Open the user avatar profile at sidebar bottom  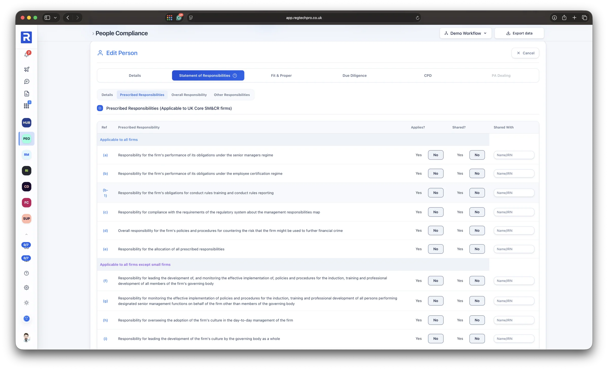(27, 338)
